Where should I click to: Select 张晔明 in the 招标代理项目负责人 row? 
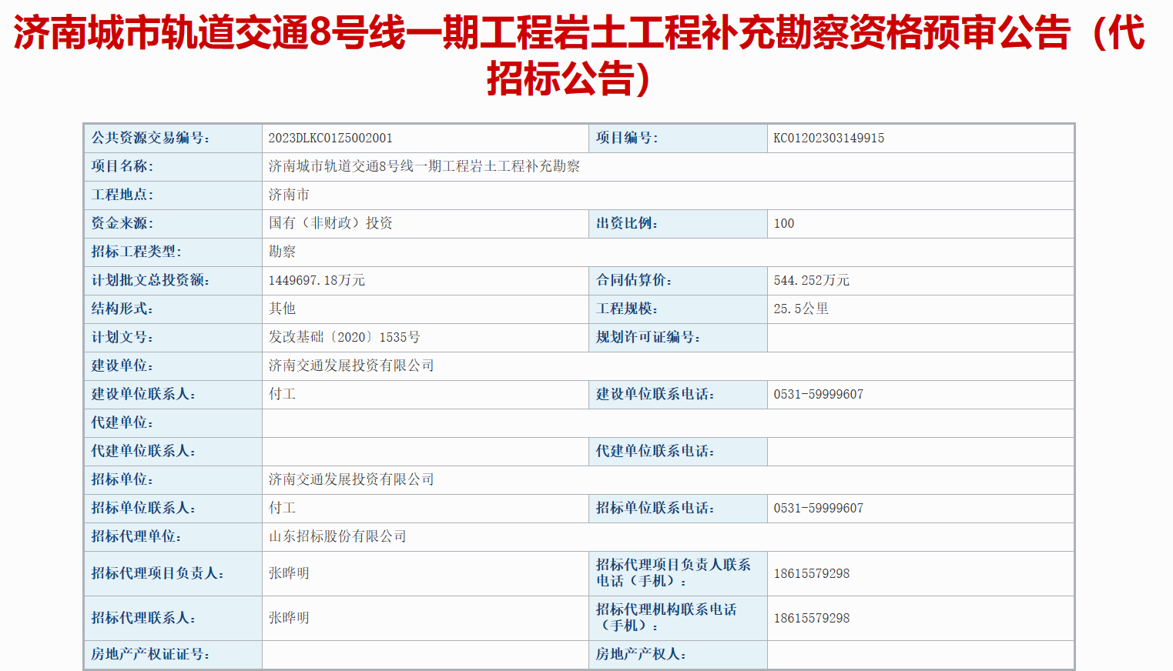pyautogui.click(x=289, y=573)
